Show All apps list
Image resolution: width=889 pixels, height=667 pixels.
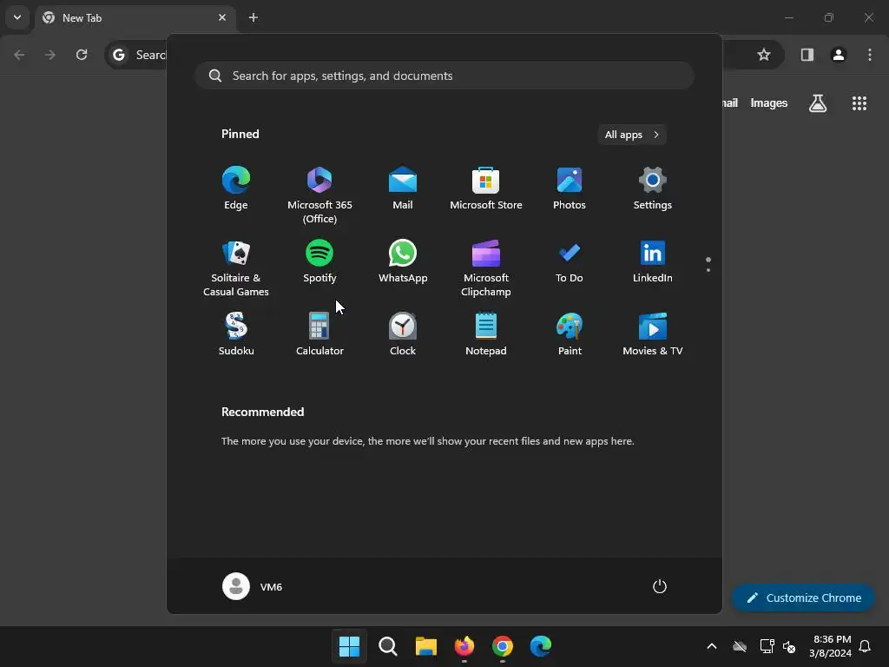632,135
